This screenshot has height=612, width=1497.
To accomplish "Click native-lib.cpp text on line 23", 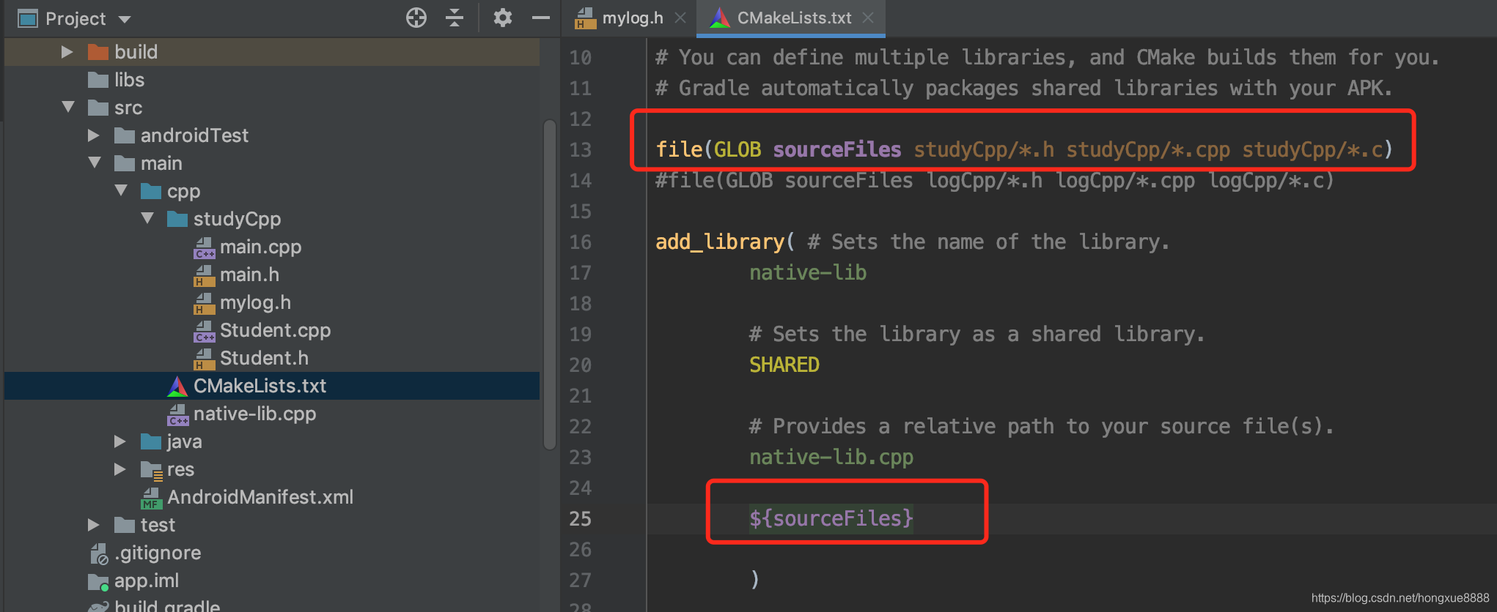I will point(831,458).
